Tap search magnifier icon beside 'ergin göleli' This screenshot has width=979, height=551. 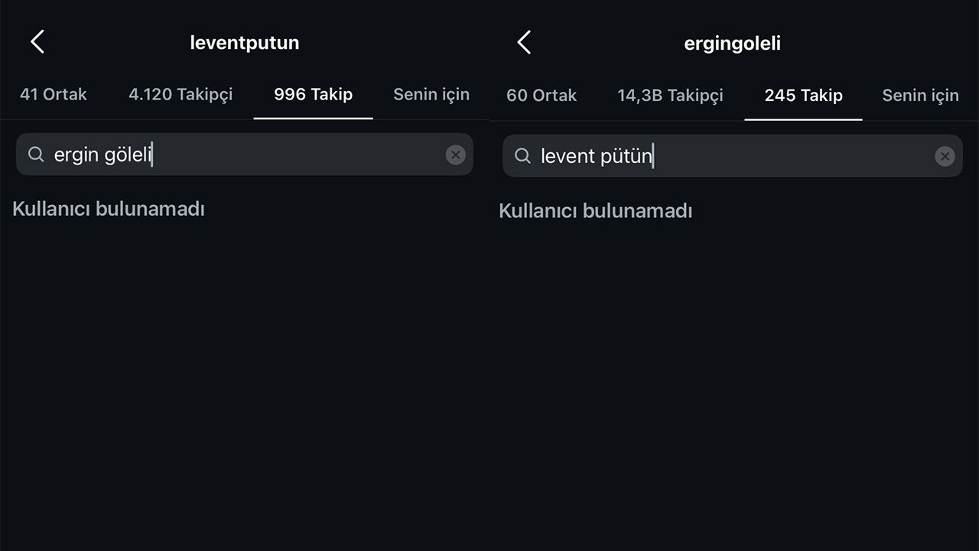pyautogui.click(x=36, y=155)
